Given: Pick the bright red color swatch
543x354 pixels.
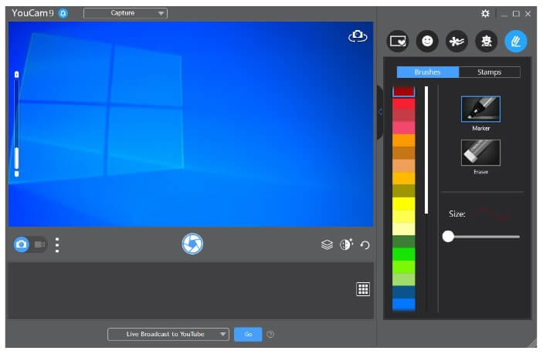Looking at the screenshot, I should (403, 103).
